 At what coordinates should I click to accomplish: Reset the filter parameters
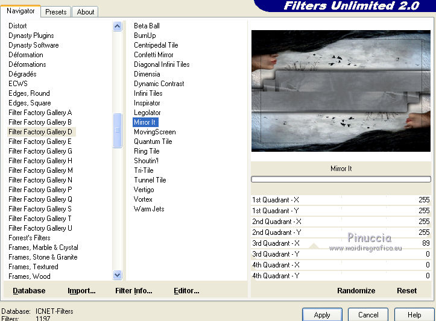[406, 290]
